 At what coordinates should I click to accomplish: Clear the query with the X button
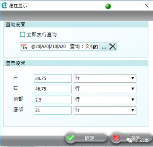click(113, 47)
